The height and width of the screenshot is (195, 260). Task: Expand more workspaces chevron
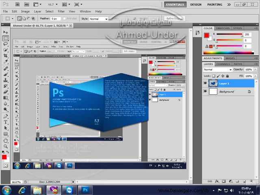[229, 4]
